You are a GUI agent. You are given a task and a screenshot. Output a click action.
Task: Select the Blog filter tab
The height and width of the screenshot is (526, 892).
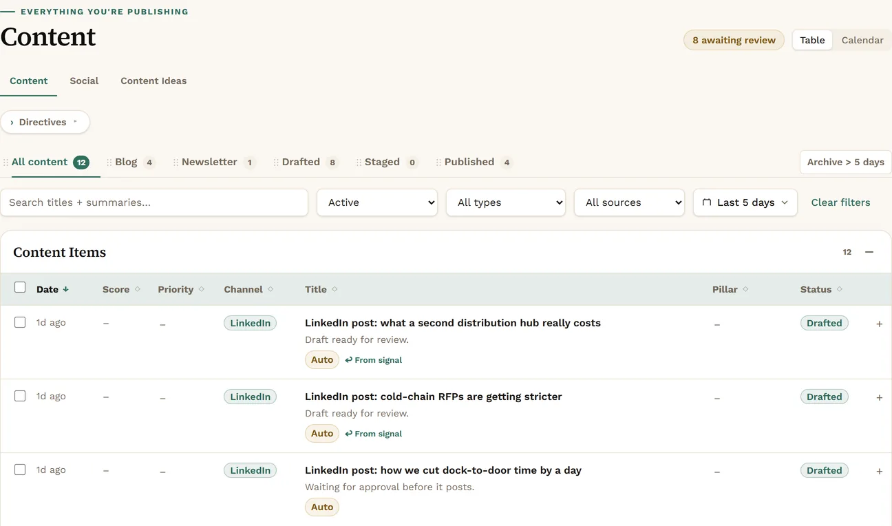tap(136, 162)
